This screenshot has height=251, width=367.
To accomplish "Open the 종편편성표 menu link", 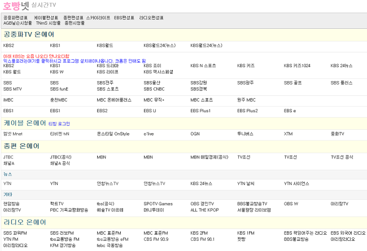I will point(73,18).
